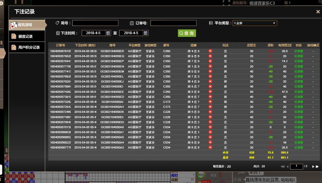This screenshot has width=322, height=183.
Task: Go to the next page arrow
Action: 313,166
